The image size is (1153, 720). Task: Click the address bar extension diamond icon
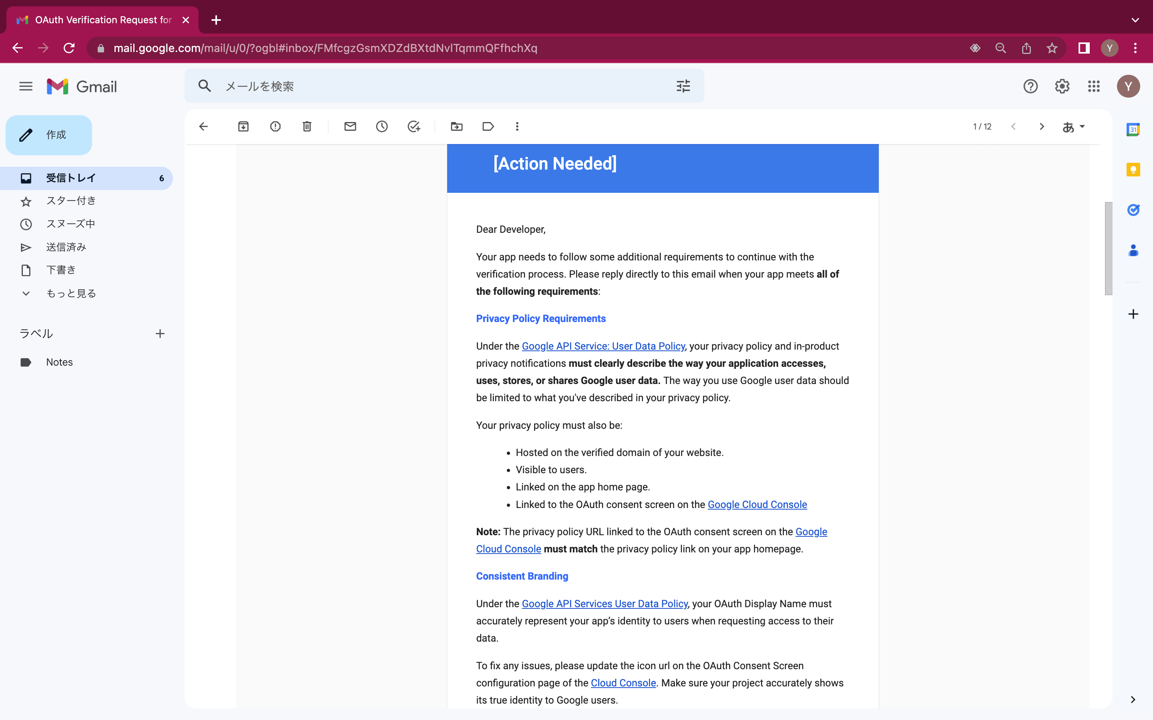click(975, 48)
